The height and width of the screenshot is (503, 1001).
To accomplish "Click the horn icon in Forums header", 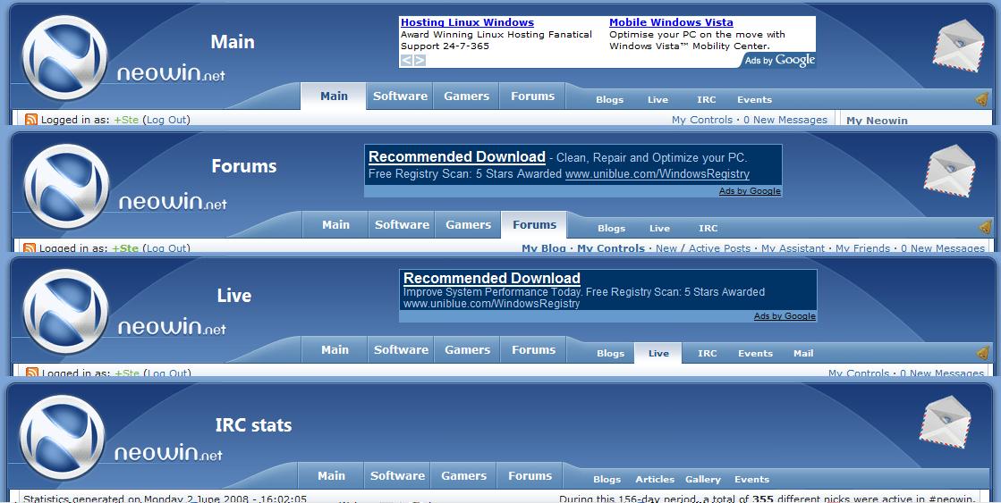I will [985, 227].
